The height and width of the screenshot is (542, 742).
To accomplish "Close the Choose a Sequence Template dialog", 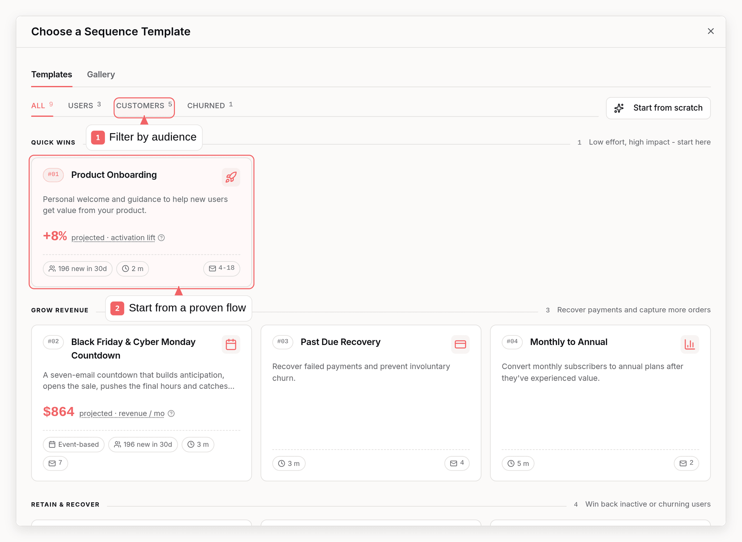I will pyautogui.click(x=710, y=31).
